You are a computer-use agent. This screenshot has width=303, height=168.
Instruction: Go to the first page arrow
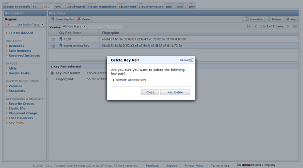pos(249,26)
